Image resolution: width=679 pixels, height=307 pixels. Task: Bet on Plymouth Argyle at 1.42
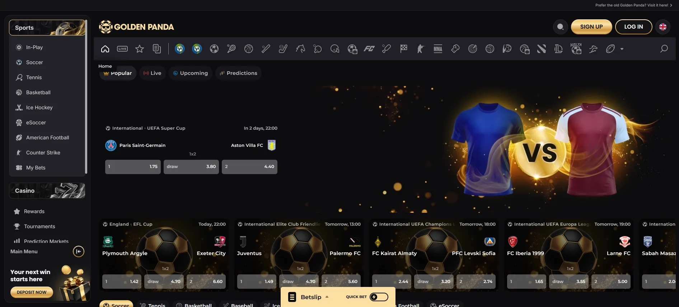click(x=122, y=282)
